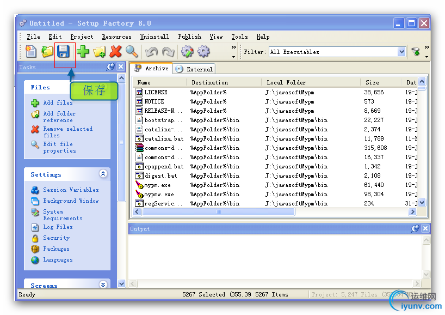The width and height of the screenshot is (445, 315).
Task: Collapse the Settings task group
Action: pyautogui.click(x=103, y=174)
